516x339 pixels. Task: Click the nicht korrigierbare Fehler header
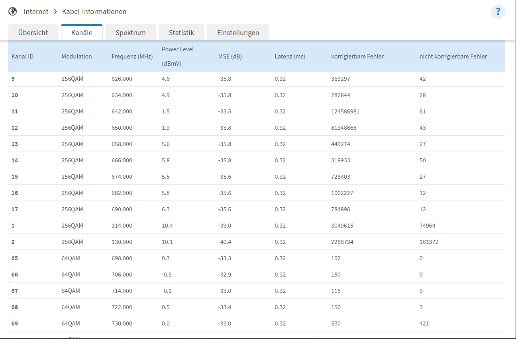pyautogui.click(x=453, y=56)
